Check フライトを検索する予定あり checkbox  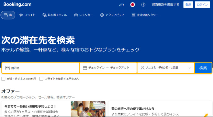click(41, 79)
